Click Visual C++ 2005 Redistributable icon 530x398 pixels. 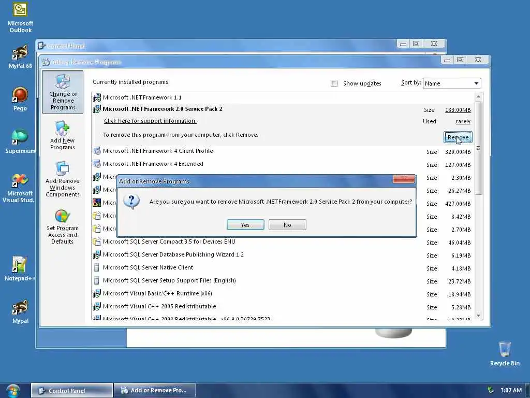[x=97, y=306]
